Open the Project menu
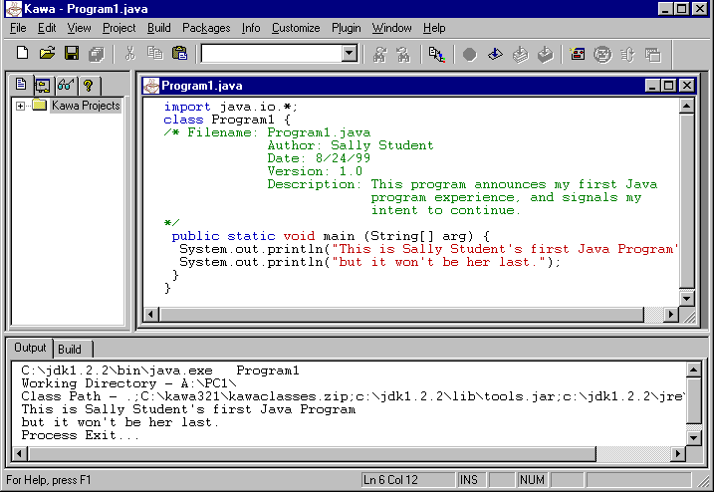Viewport: 714px width, 492px height. (119, 28)
